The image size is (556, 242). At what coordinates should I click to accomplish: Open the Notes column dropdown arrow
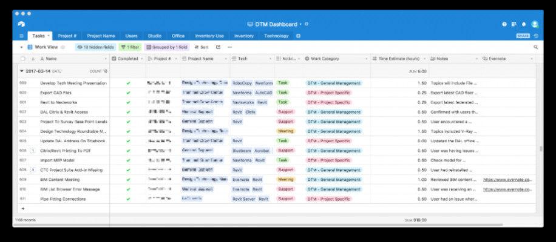pyautogui.click(x=477, y=59)
